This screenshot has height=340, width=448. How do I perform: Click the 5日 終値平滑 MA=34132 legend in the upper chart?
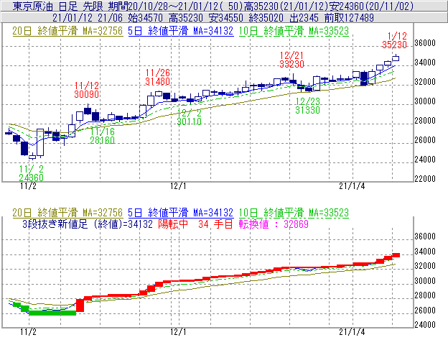pyautogui.click(x=181, y=31)
